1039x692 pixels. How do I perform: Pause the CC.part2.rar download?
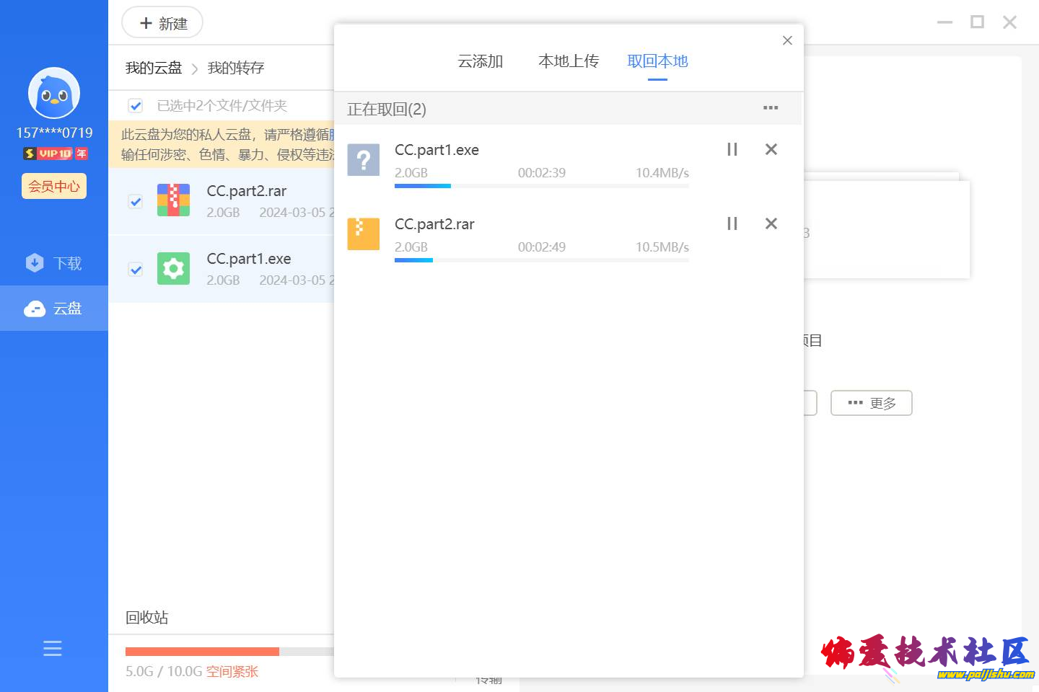point(732,223)
